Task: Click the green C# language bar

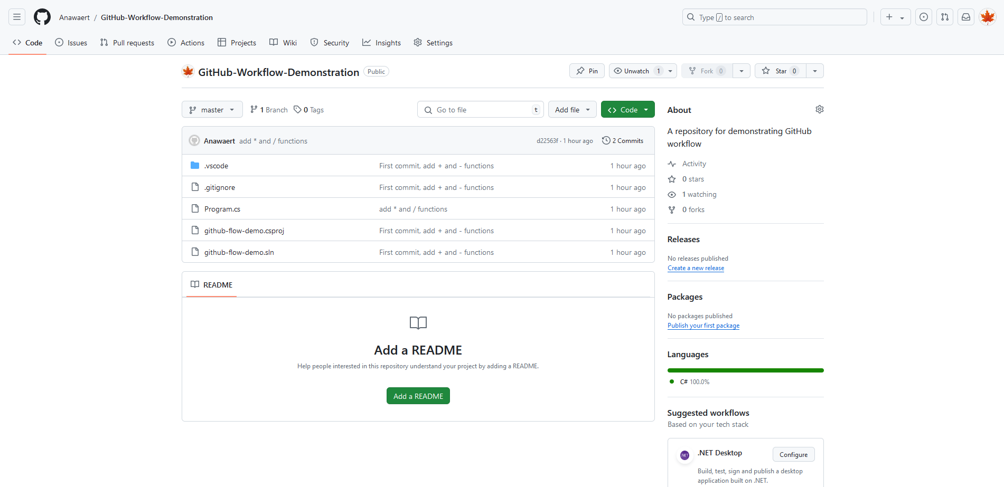Action: (745, 370)
